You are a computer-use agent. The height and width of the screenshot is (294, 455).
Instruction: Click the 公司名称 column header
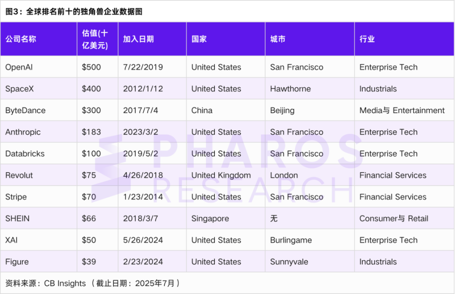click(21, 39)
